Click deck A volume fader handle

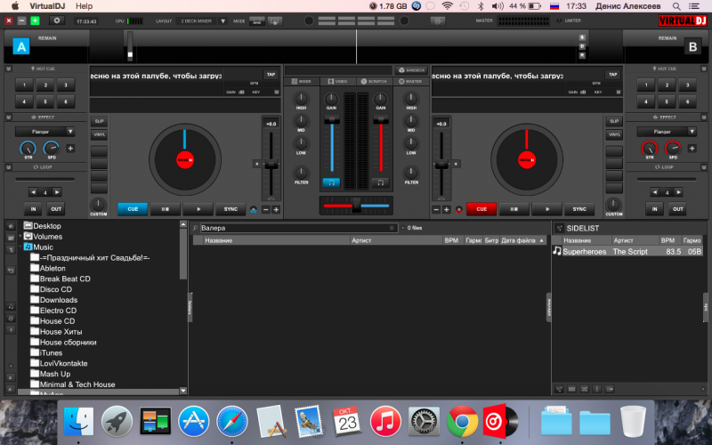coord(332,119)
